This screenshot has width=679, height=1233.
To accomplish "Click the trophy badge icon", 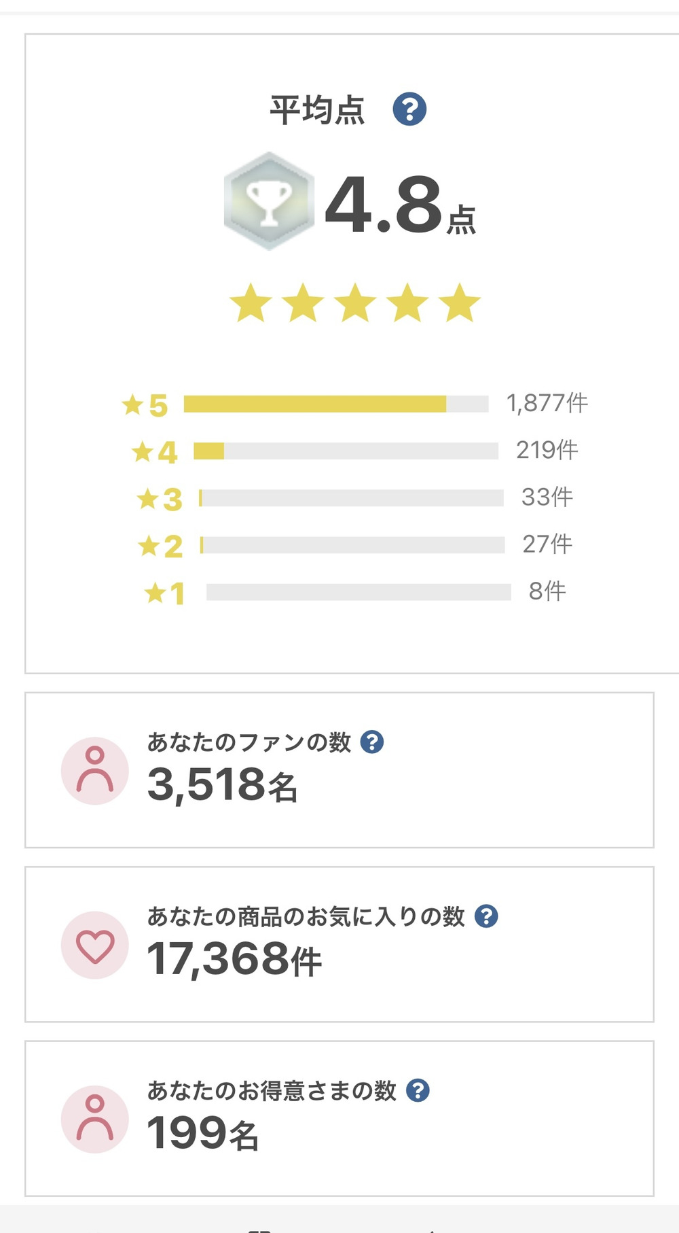I will click(x=270, y=201).
